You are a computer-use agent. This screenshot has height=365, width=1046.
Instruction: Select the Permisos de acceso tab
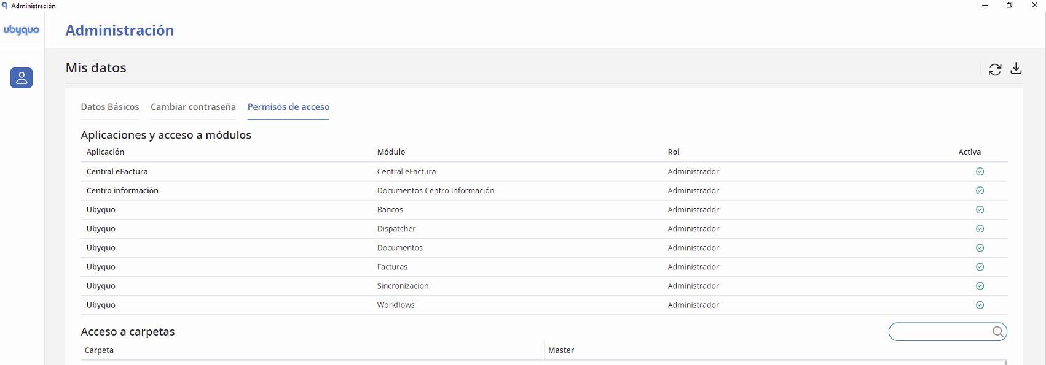click(288, 107)
